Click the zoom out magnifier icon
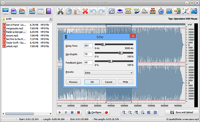Screen dimensions: 200x122 click(x=130, y=112)
